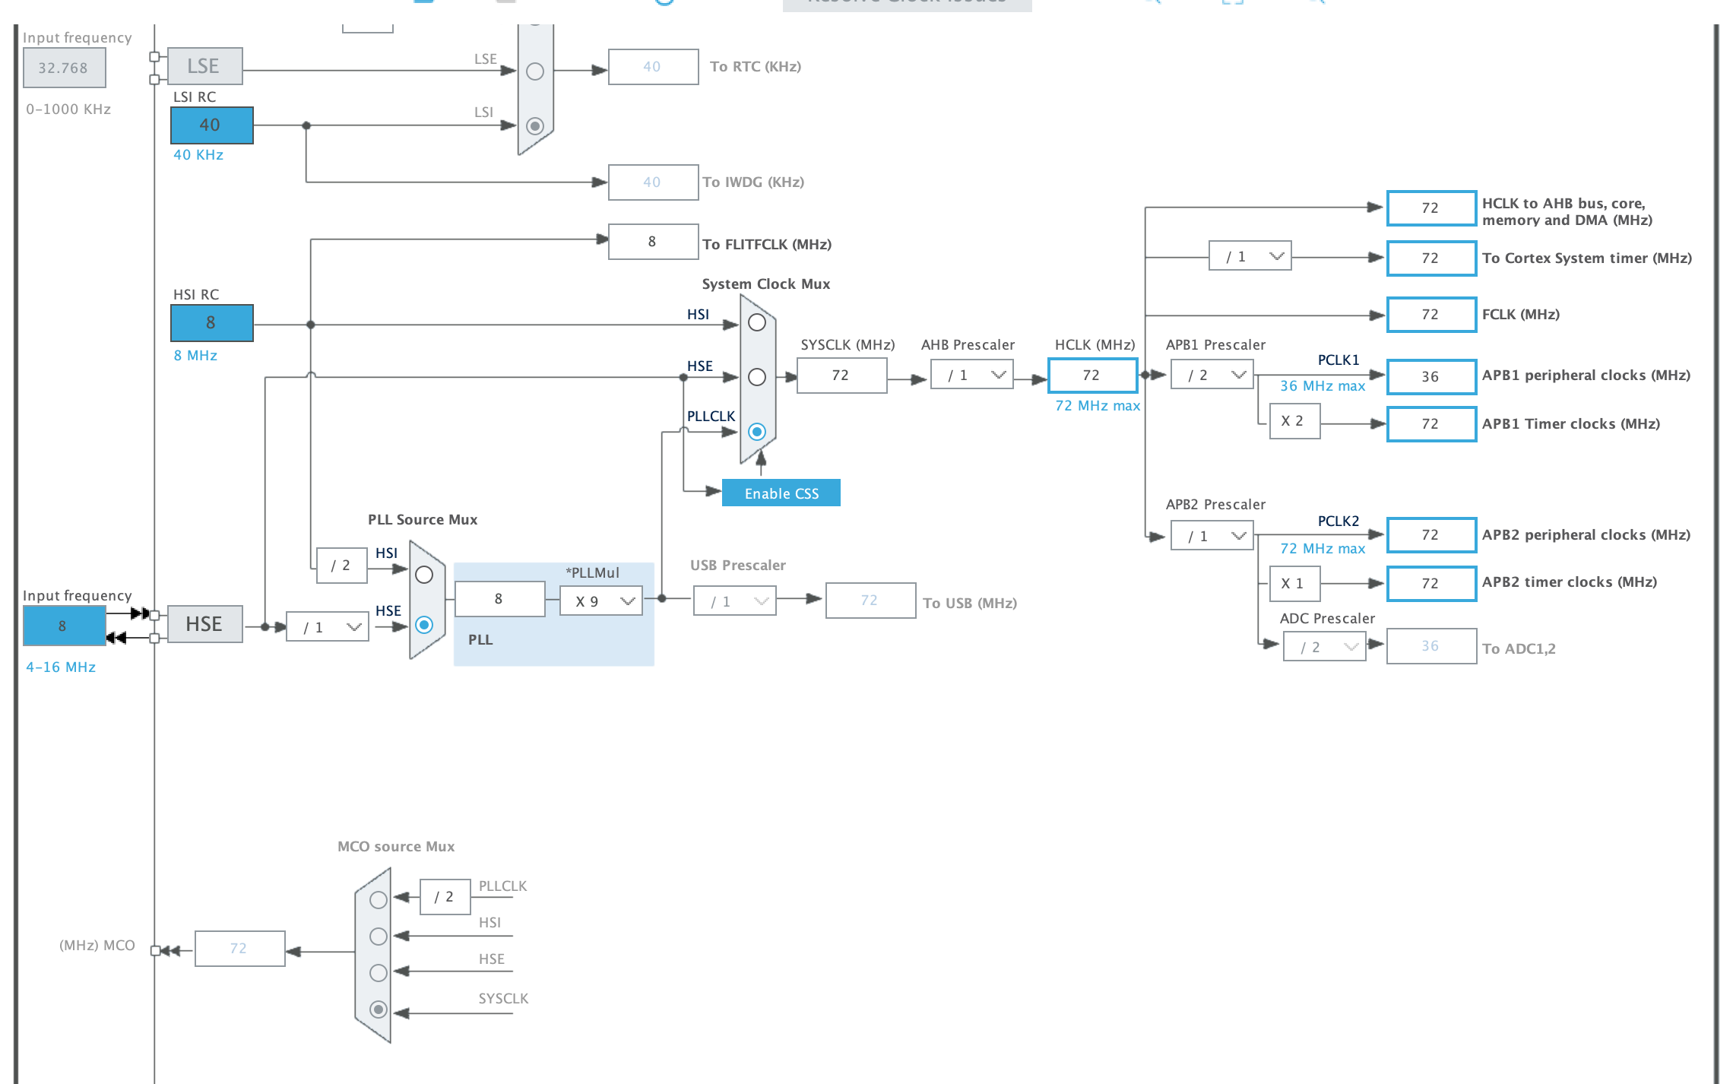Click the '4-16 MHz' range label
The image size is (1733, 1084).
coord(61,667)
